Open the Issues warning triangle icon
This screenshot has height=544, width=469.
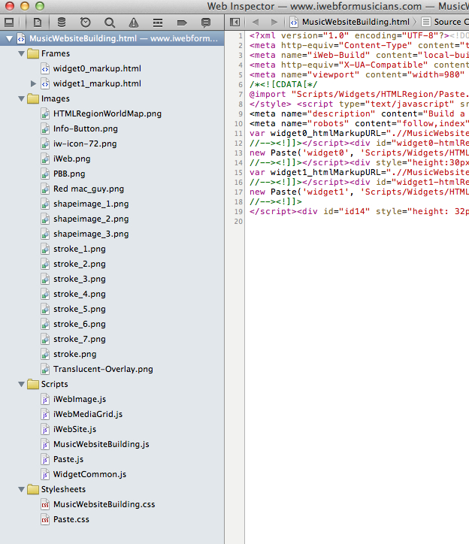click(134, 23)
